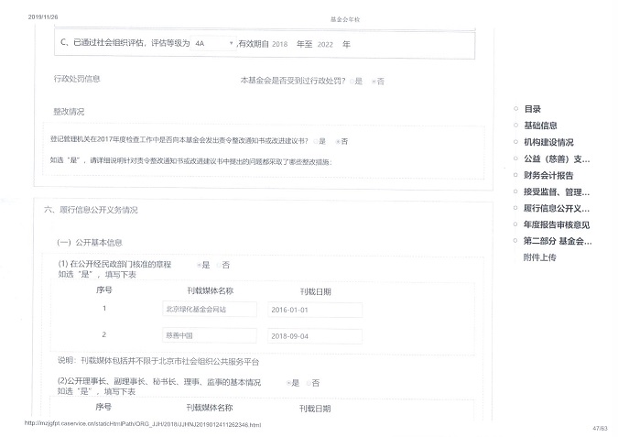Click the 2018-09-04 publication date field
The width and height of the screenshot is (618, 437).
pyautogui.click(x=315, y=336)
